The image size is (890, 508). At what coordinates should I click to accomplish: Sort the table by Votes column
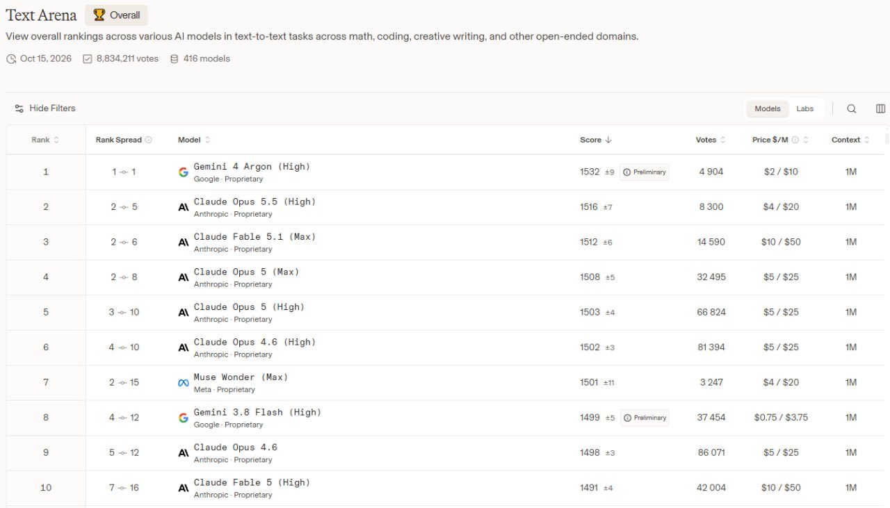tap(711, 140)
